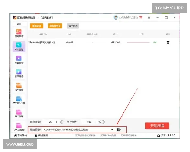Switch to 视频压缩 video compression
Image resolution: width=190 pixels, height=152 pixels.
point(19,60)
